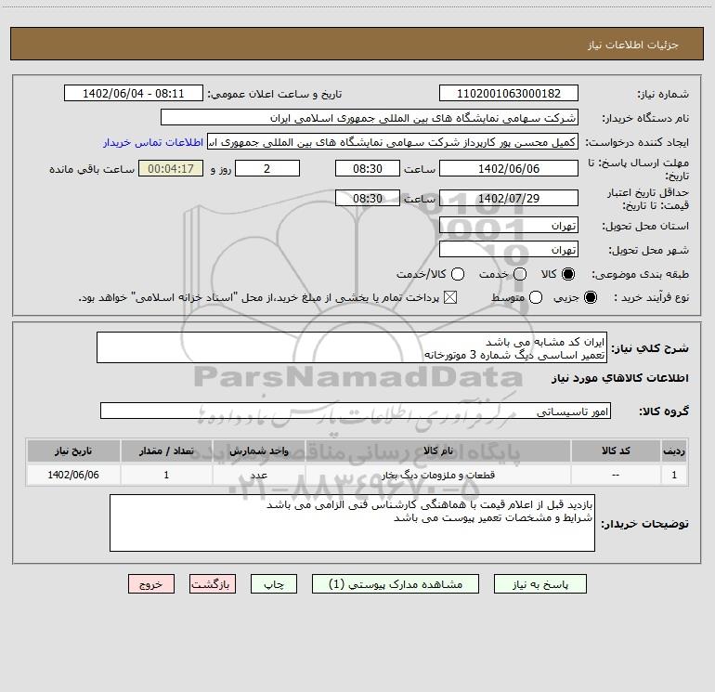Select the کالا/خدمت radio button
This screenshot has height=692, width=715.
(458, 274)
